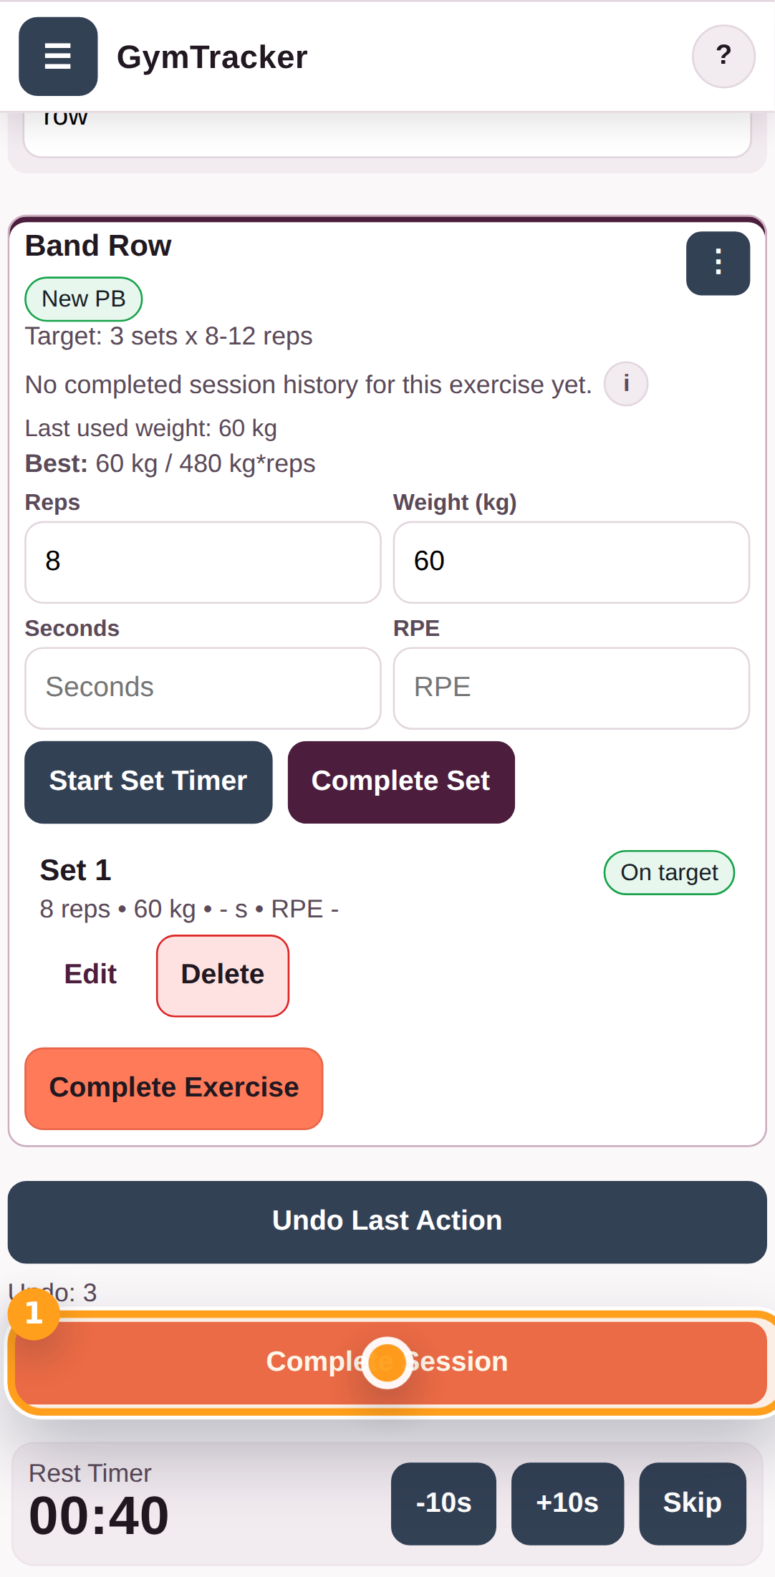Open the hamburger navigation menu

click(x=57, y=57)
